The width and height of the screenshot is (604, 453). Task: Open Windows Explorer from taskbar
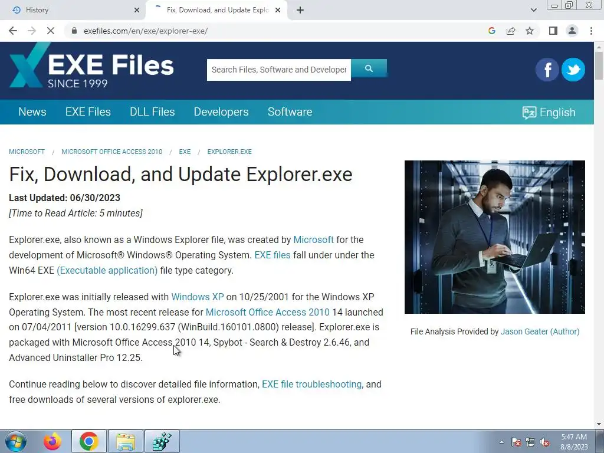point(126,441)
